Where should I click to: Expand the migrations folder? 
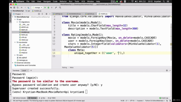coord(17,22)
